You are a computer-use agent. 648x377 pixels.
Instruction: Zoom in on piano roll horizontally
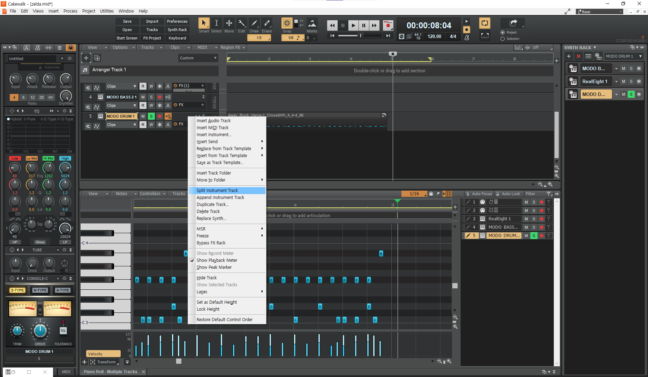point(449,361)
